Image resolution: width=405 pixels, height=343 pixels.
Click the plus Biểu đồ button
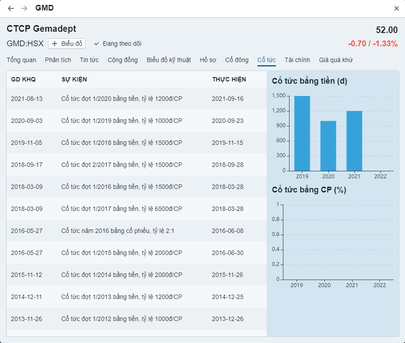[x=67, y=44]
